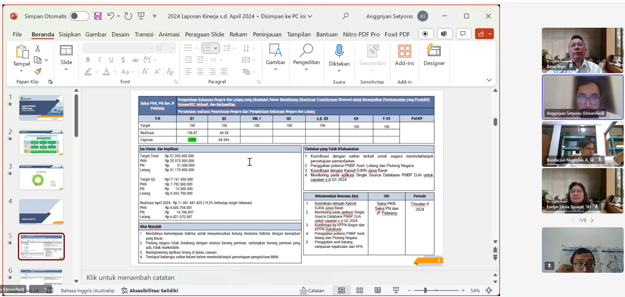Open the Designer tool
This screenshot has height=297, width=625.
(434, 55)
